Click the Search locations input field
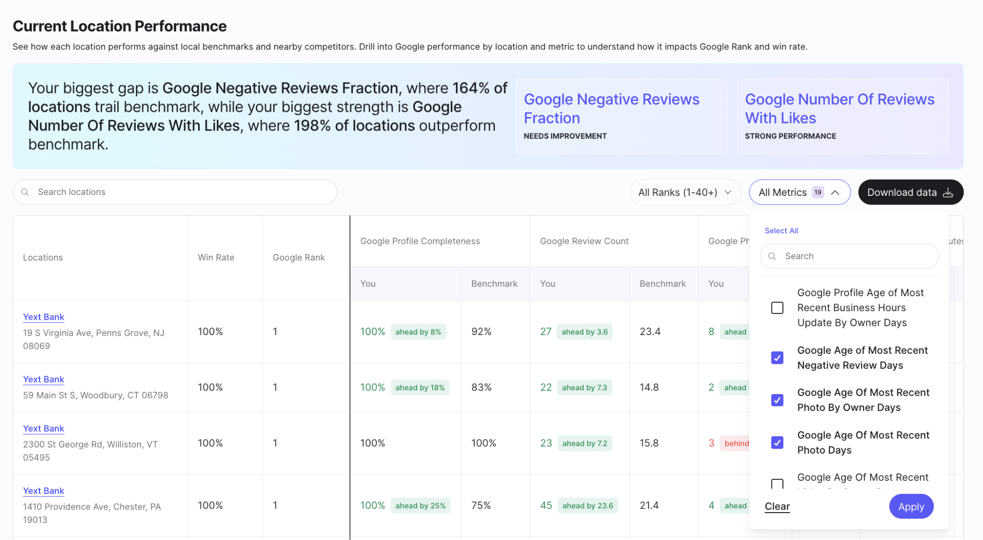983x540 pixels. click(x=175, y=192)
